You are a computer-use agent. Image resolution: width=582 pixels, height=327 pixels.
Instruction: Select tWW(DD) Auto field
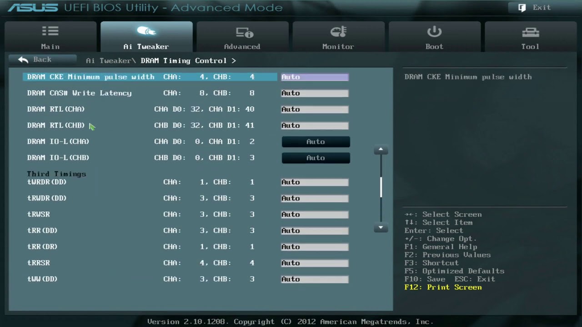[x=315, y=279]
